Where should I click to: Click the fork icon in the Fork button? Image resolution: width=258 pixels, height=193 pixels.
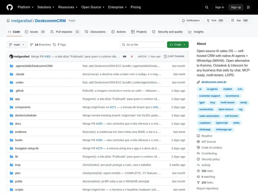click(x=208, y=21)
